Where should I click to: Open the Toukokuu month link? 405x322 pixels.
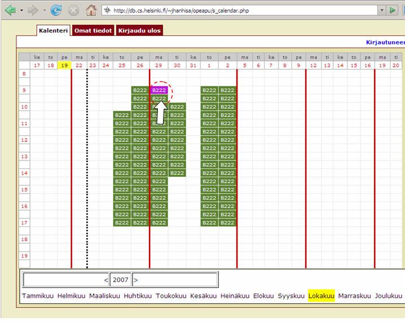coord(171,296)
